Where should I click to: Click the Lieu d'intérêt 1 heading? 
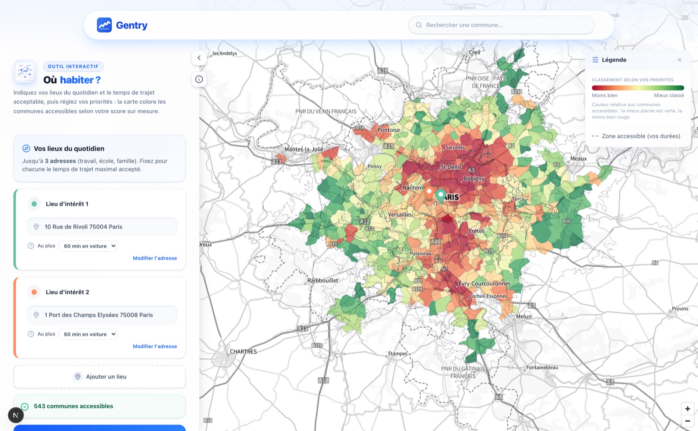click(67, 204)
